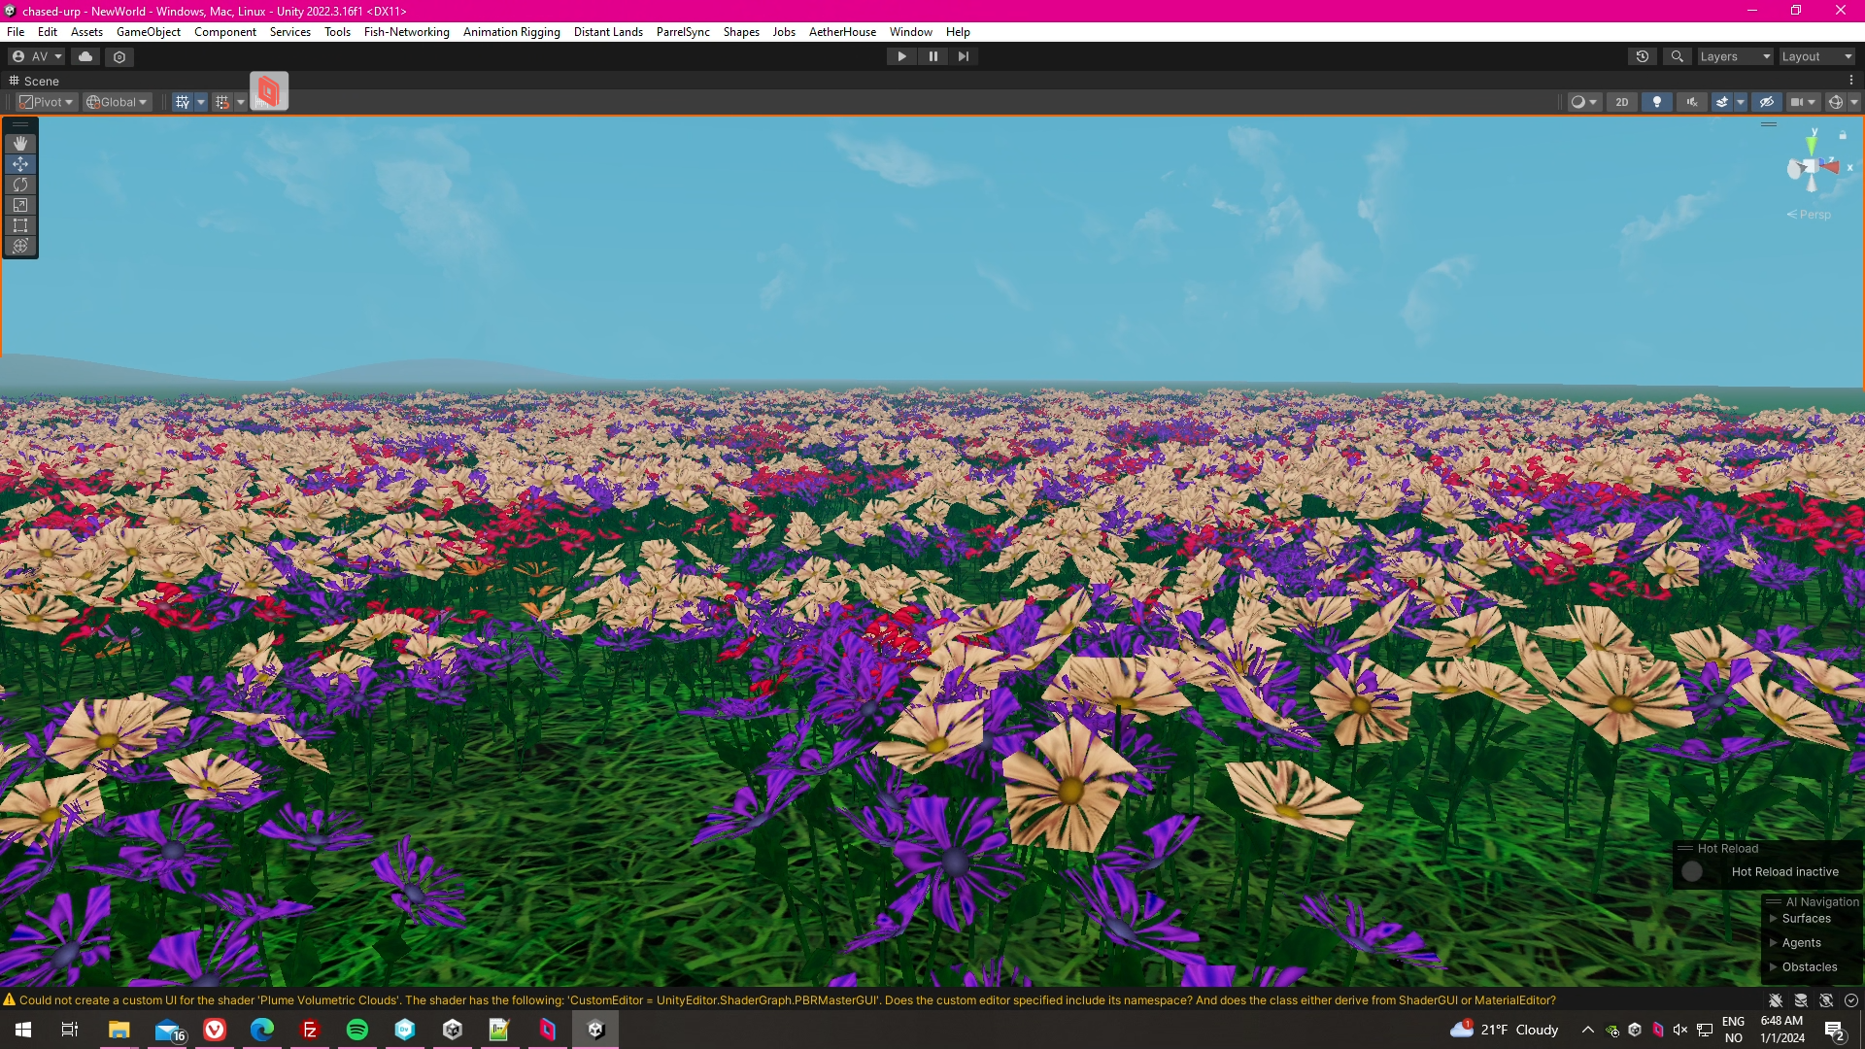Screen dimensions: 1865x1049
Task: Open the Layers dropdown
Action: click(x=1735, y=56)
